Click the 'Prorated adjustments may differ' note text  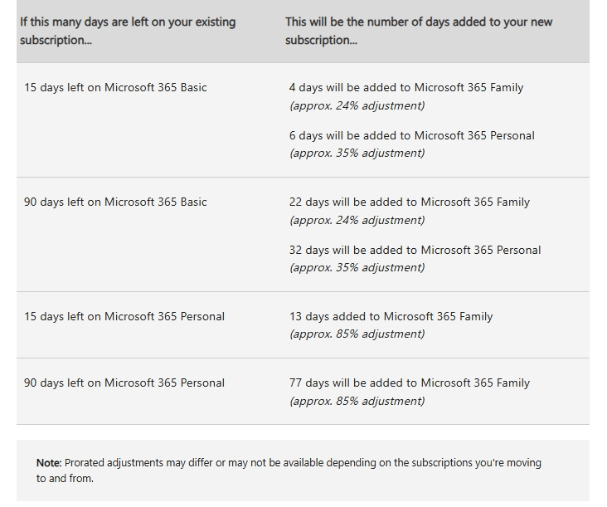[x=289, y=470]
